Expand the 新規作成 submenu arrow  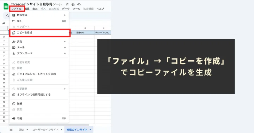pos(65,15)
